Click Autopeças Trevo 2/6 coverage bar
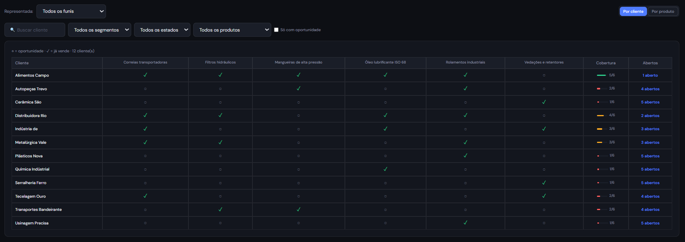The height and width of the screenshot is (242, 685). (601, 89)
